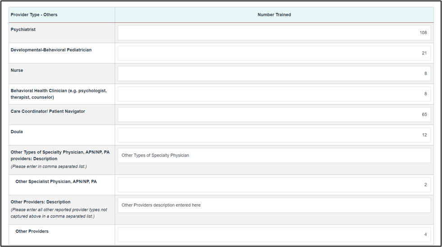This screenshot has width=442, height=247.
Task: Click the Care Coordinator/Patient Navigator number field
Action: click(274, 114)
